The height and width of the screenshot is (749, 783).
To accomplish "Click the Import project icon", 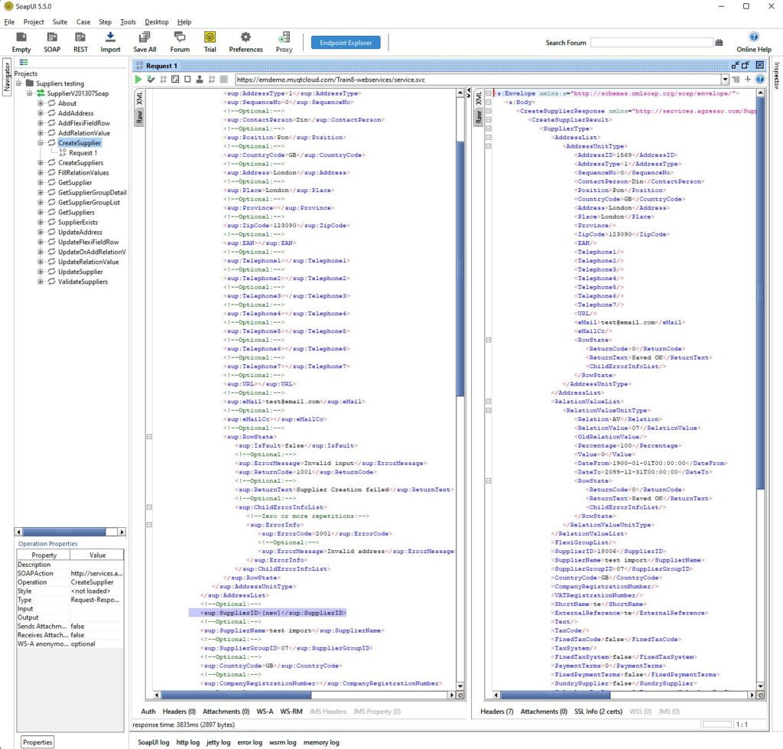I will click(x=109, y=37).
